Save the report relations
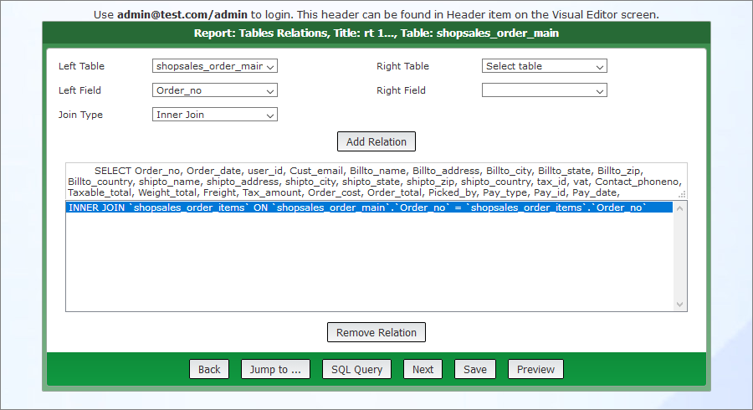The width and height of the screenshot is (753, 410). coord(475,369)
